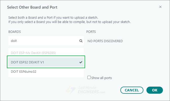Click the NO PORTS DISCOVERED message
This screenshot has height=101, width=170.
105,41
